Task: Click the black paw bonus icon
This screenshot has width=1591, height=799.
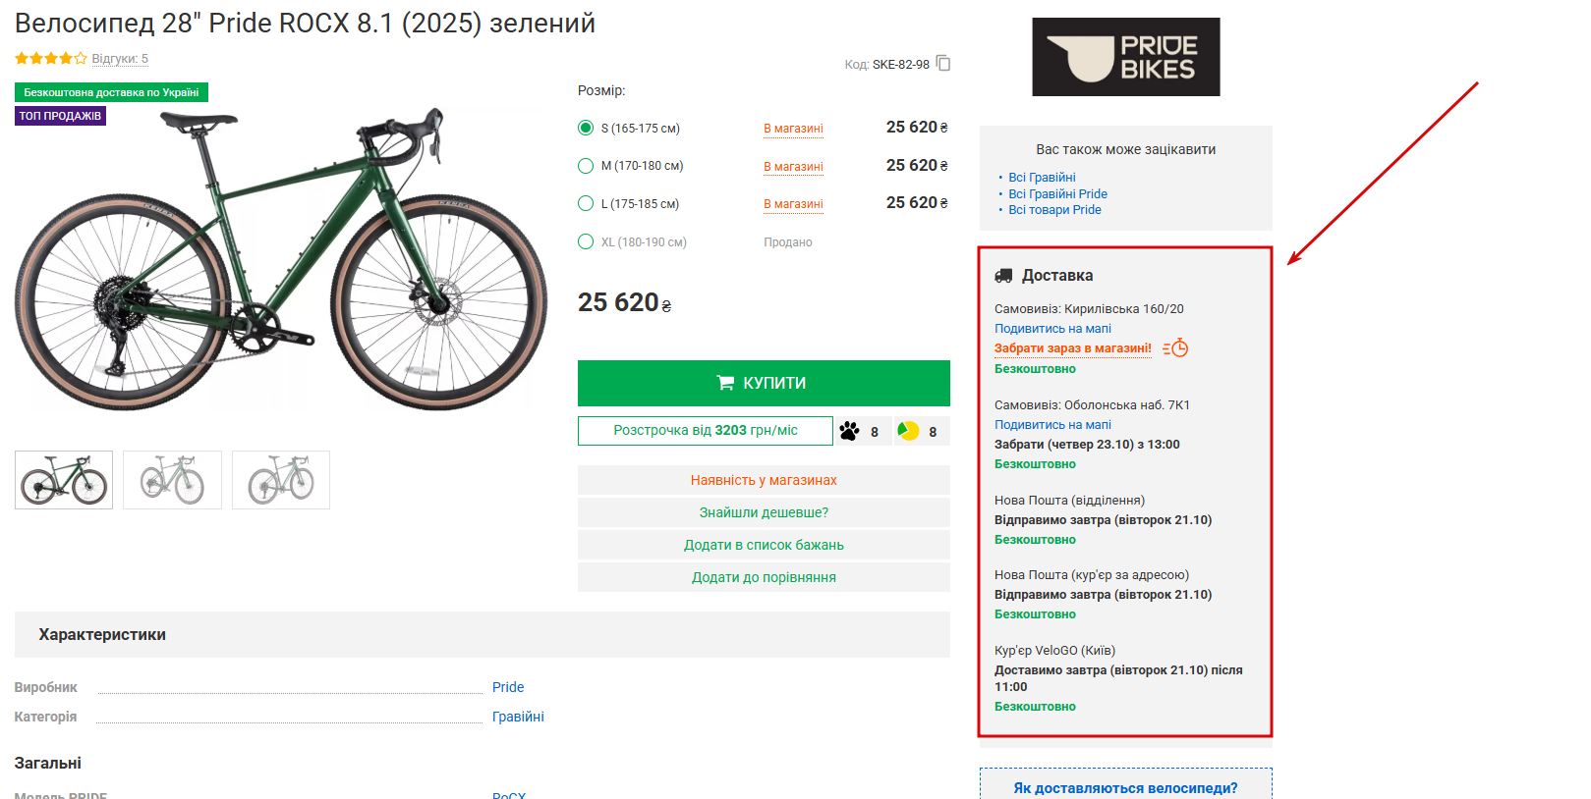Action: 850,431
